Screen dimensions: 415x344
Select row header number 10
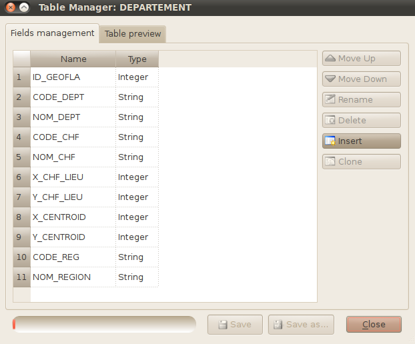pos(21,257)
